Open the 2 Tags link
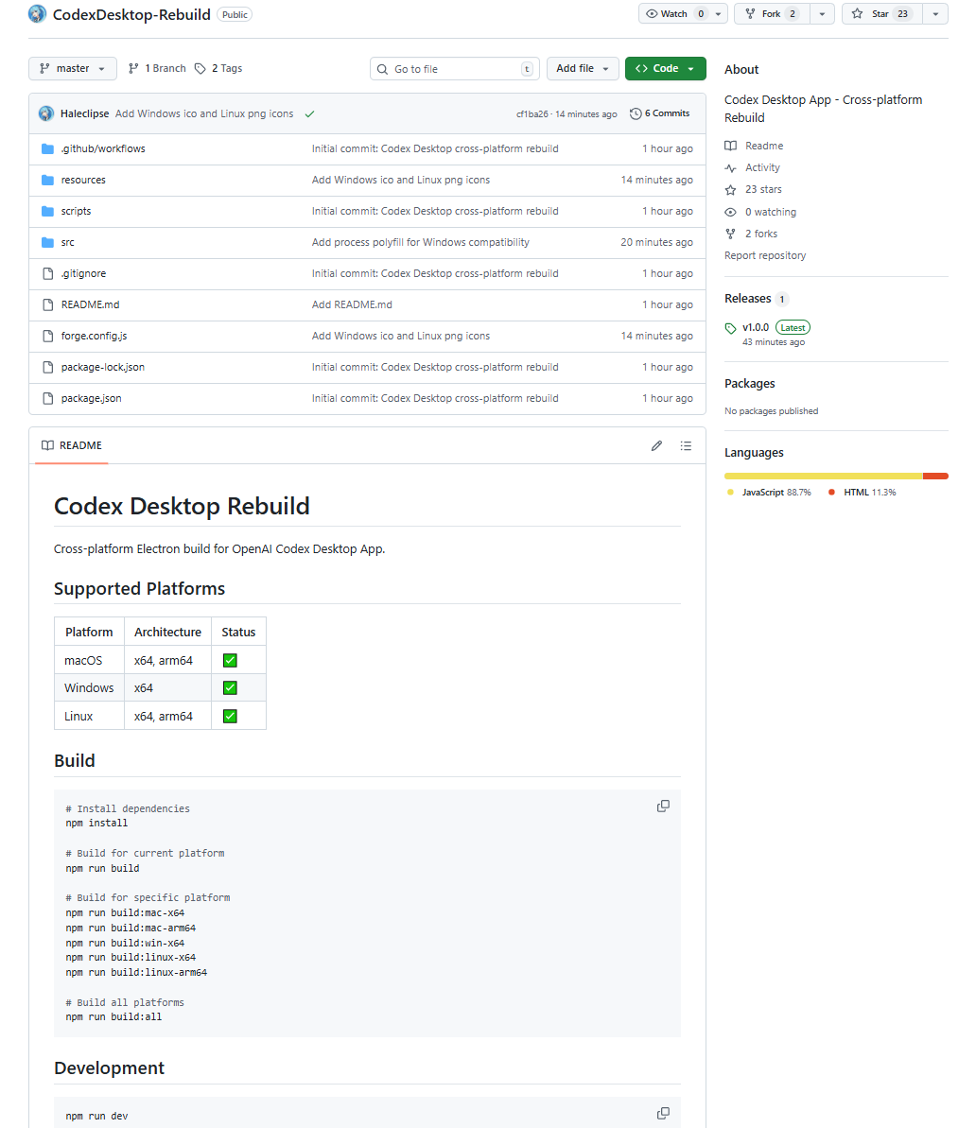The width and height of the screenshot is (976, 1128). [x=218, y=68]
